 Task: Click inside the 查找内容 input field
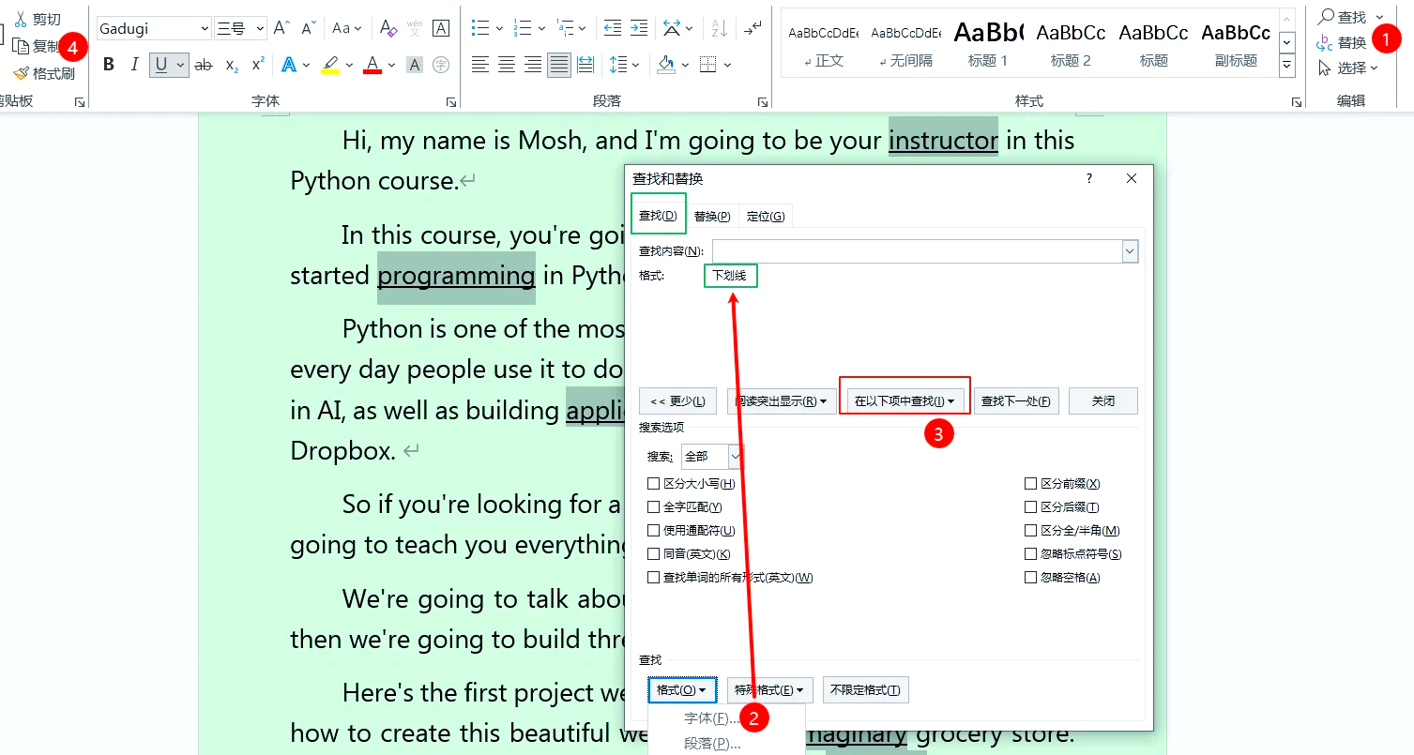(x=916, y=251)
